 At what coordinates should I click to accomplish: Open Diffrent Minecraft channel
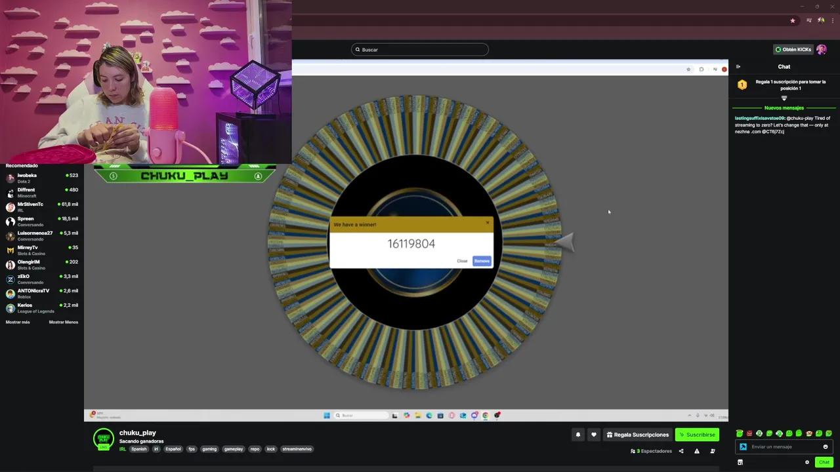coord(42,193)
